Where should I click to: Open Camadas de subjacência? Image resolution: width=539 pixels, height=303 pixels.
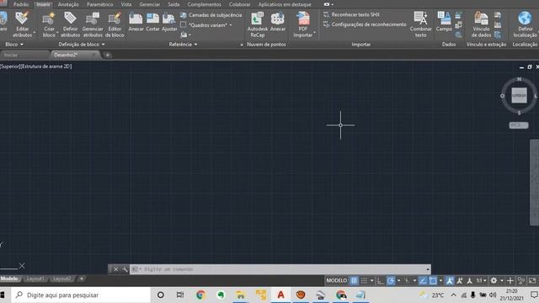[211, 15]
